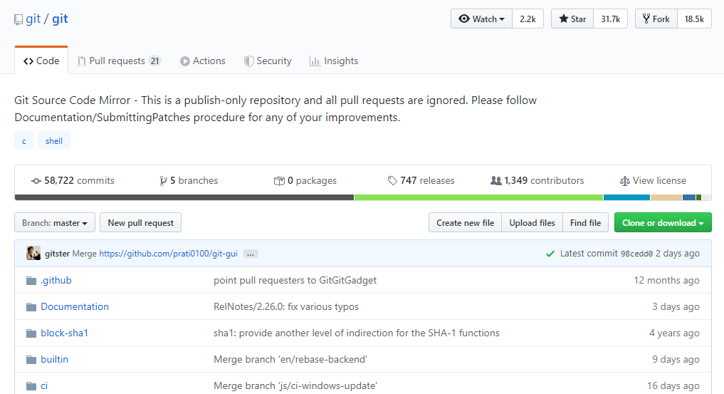Click the dark gray language bar segment
724x394 pixels.
[184, 197]
